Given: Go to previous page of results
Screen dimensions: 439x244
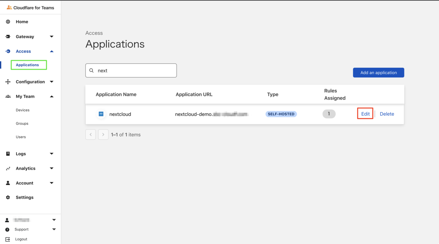Looking at the screenshot, I should pos(91,135).
